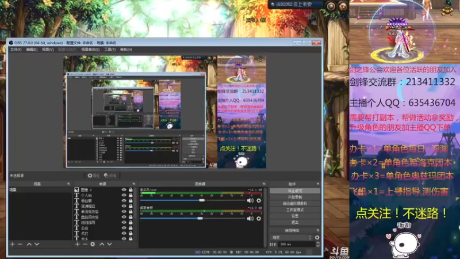460x259 pixels.
Task: Move scene up in Scenes panel
Action: 29,244
